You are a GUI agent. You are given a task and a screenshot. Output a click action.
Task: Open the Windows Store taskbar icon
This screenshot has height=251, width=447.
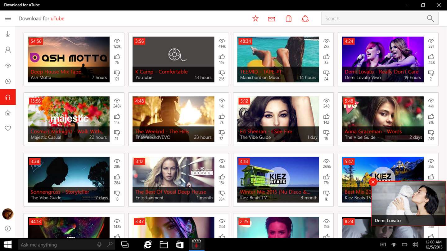pos(180,244)
